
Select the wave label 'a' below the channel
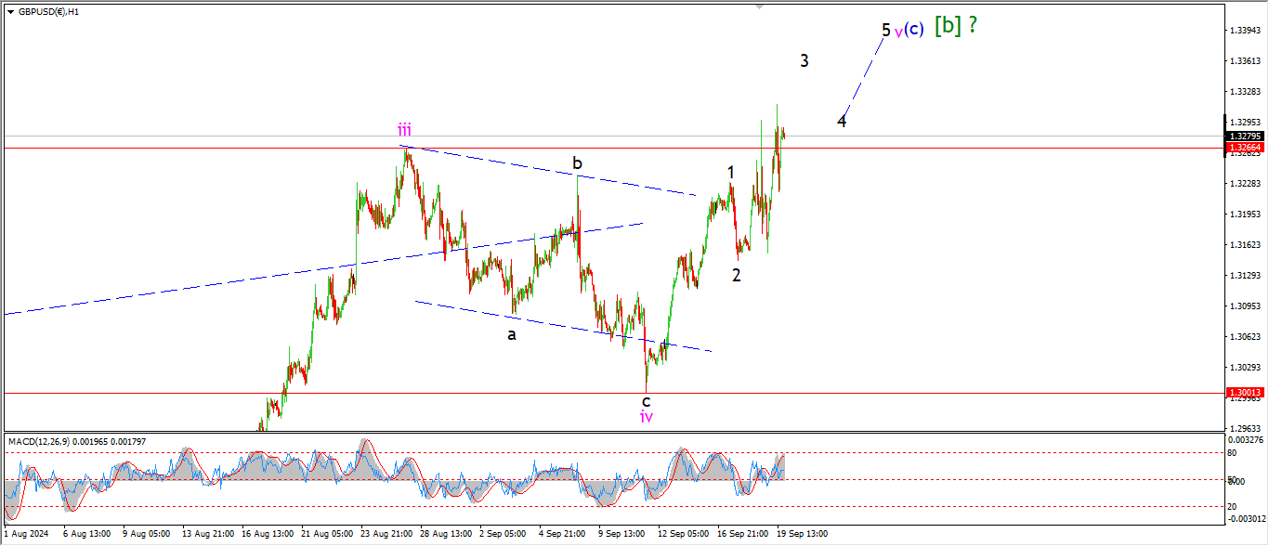click(x=511, y=334)
